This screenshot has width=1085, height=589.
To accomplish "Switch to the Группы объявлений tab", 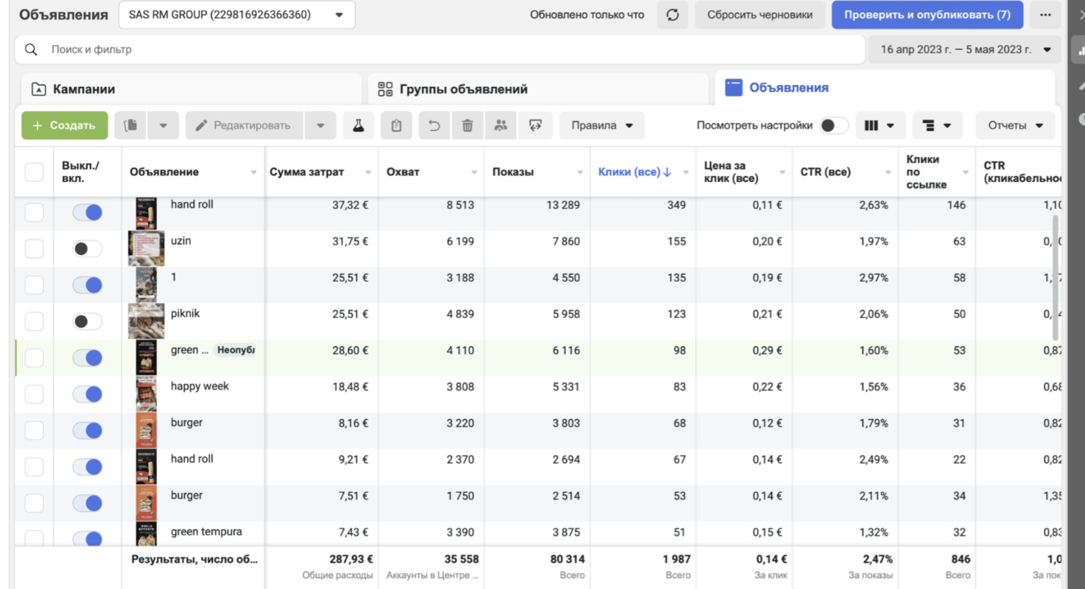I will pos(463,89).
